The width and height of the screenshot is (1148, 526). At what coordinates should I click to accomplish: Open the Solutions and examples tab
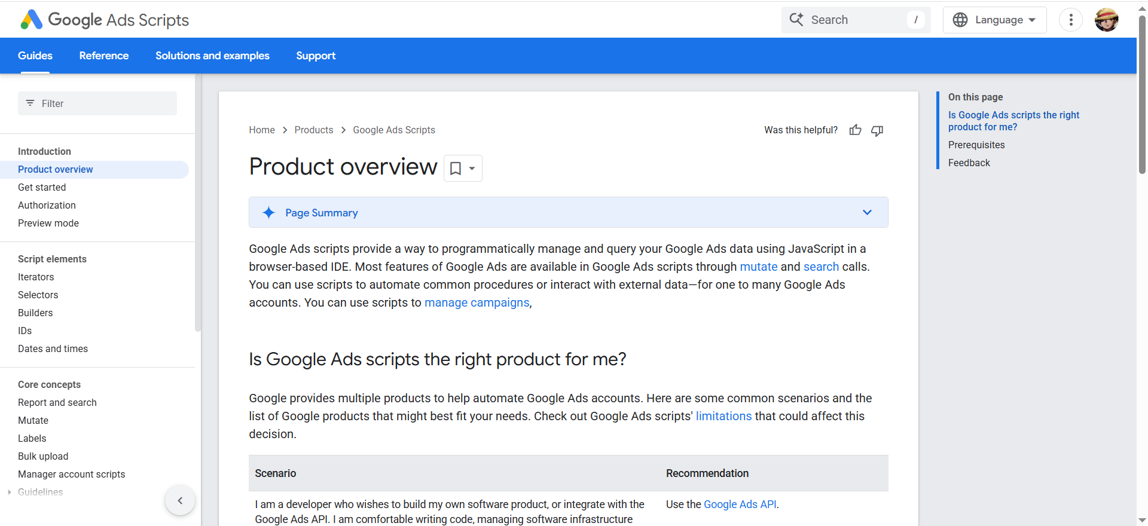click(212, 56)
